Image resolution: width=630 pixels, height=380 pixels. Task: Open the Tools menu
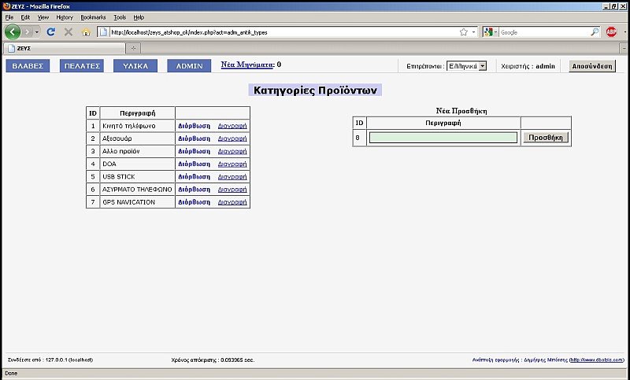pos(120,17)
